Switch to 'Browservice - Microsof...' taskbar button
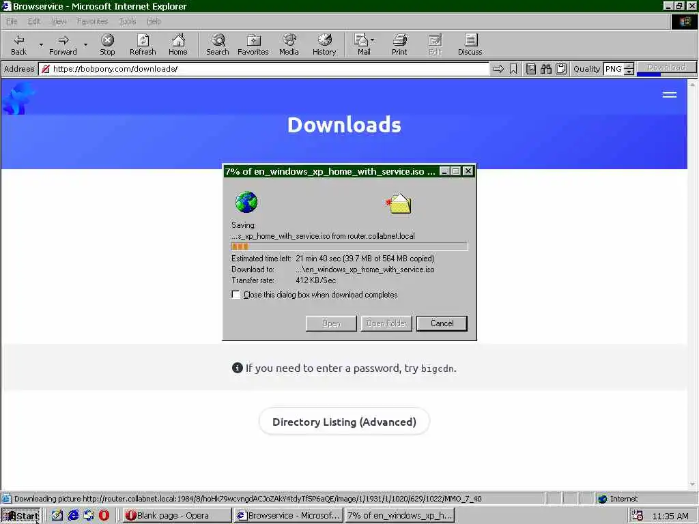 click(289, 516)
